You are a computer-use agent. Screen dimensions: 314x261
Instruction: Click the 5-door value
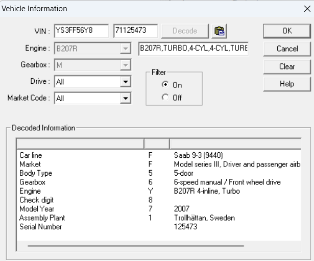(x=184, y=173)
